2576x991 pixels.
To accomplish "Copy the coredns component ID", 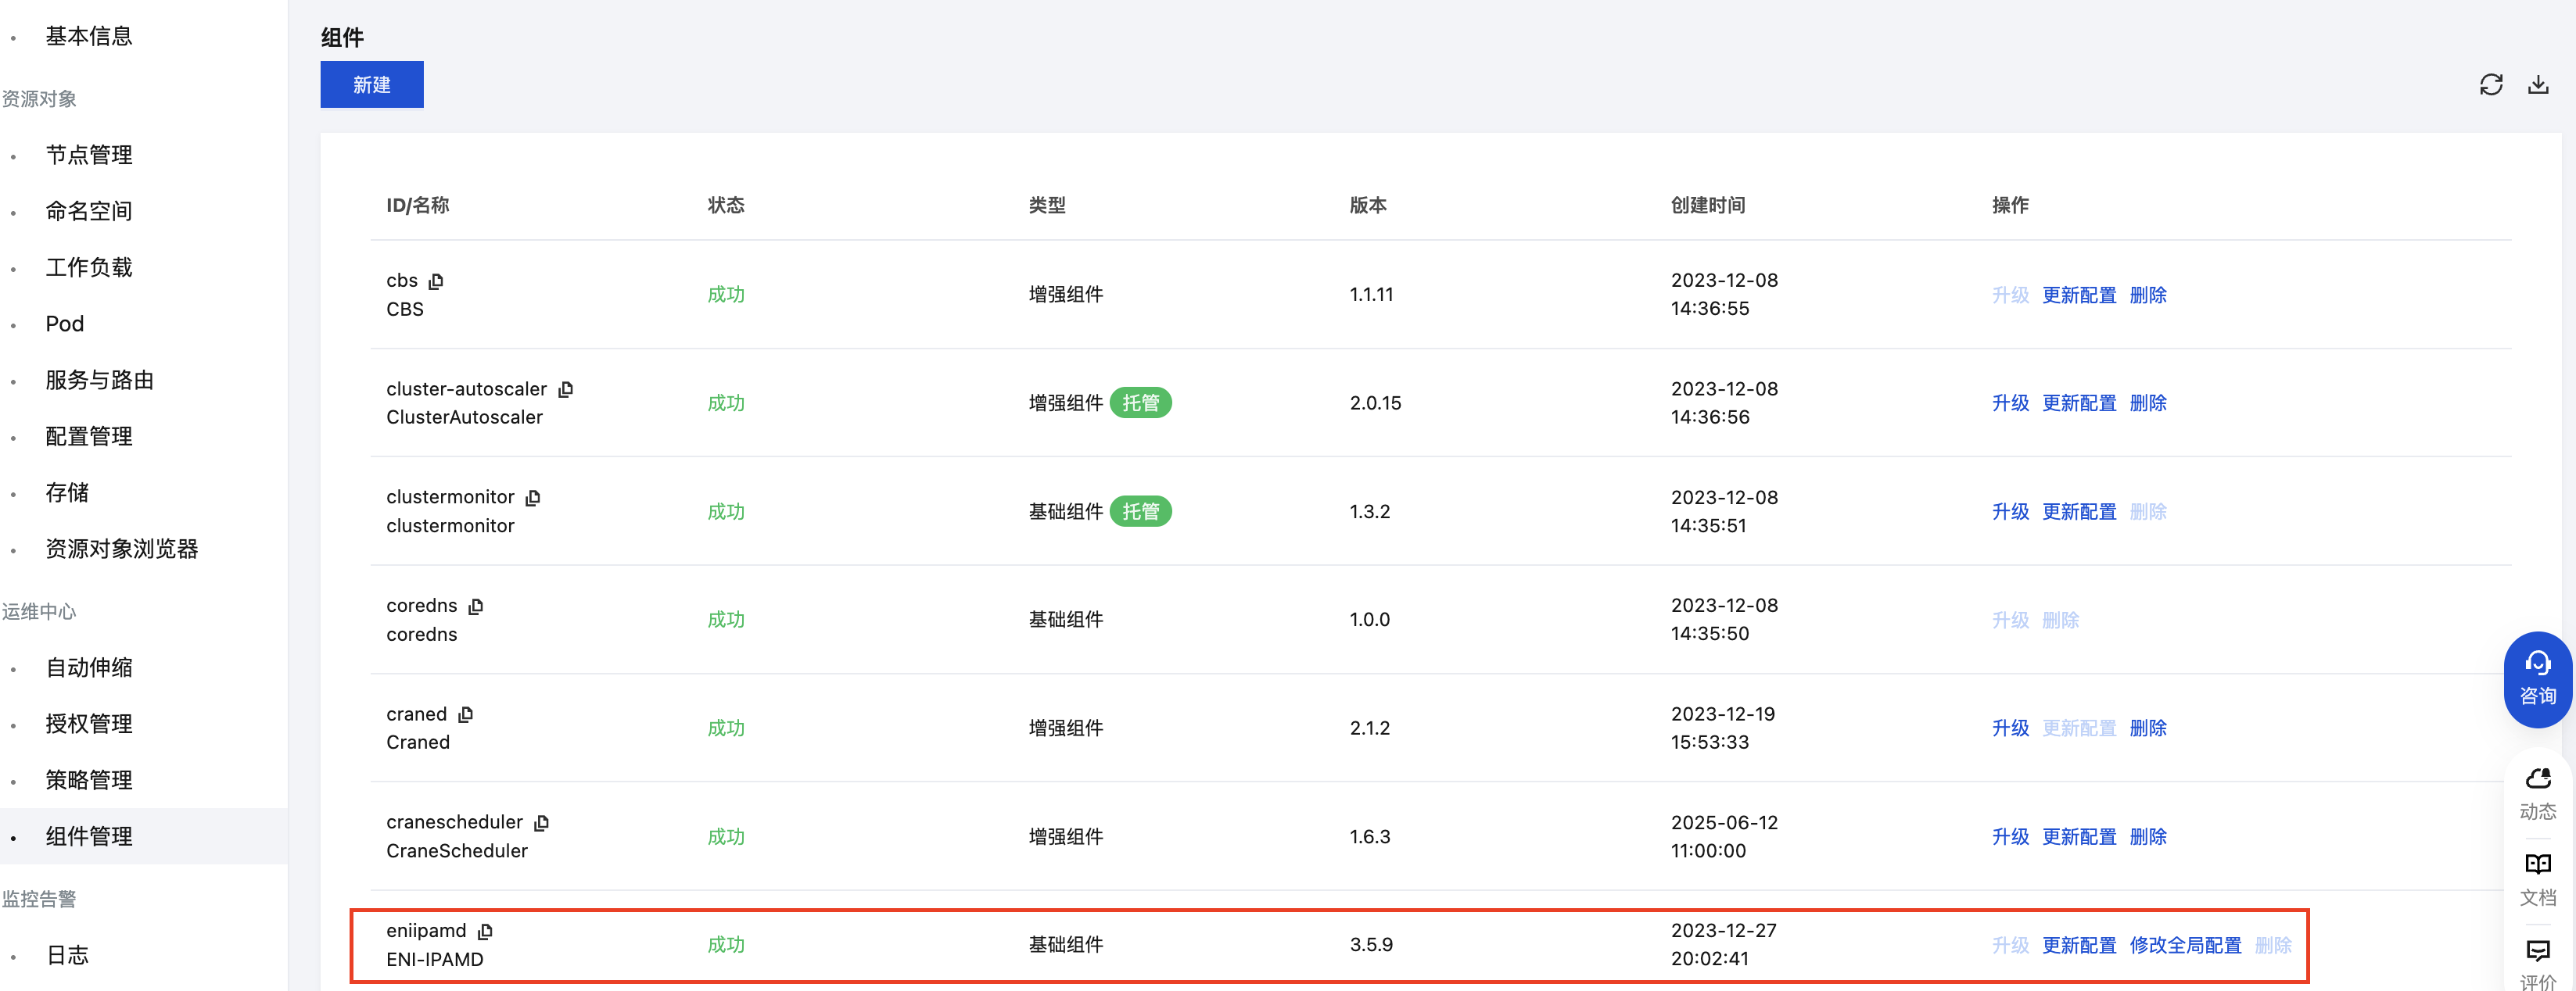I will (x=476, y=606).
